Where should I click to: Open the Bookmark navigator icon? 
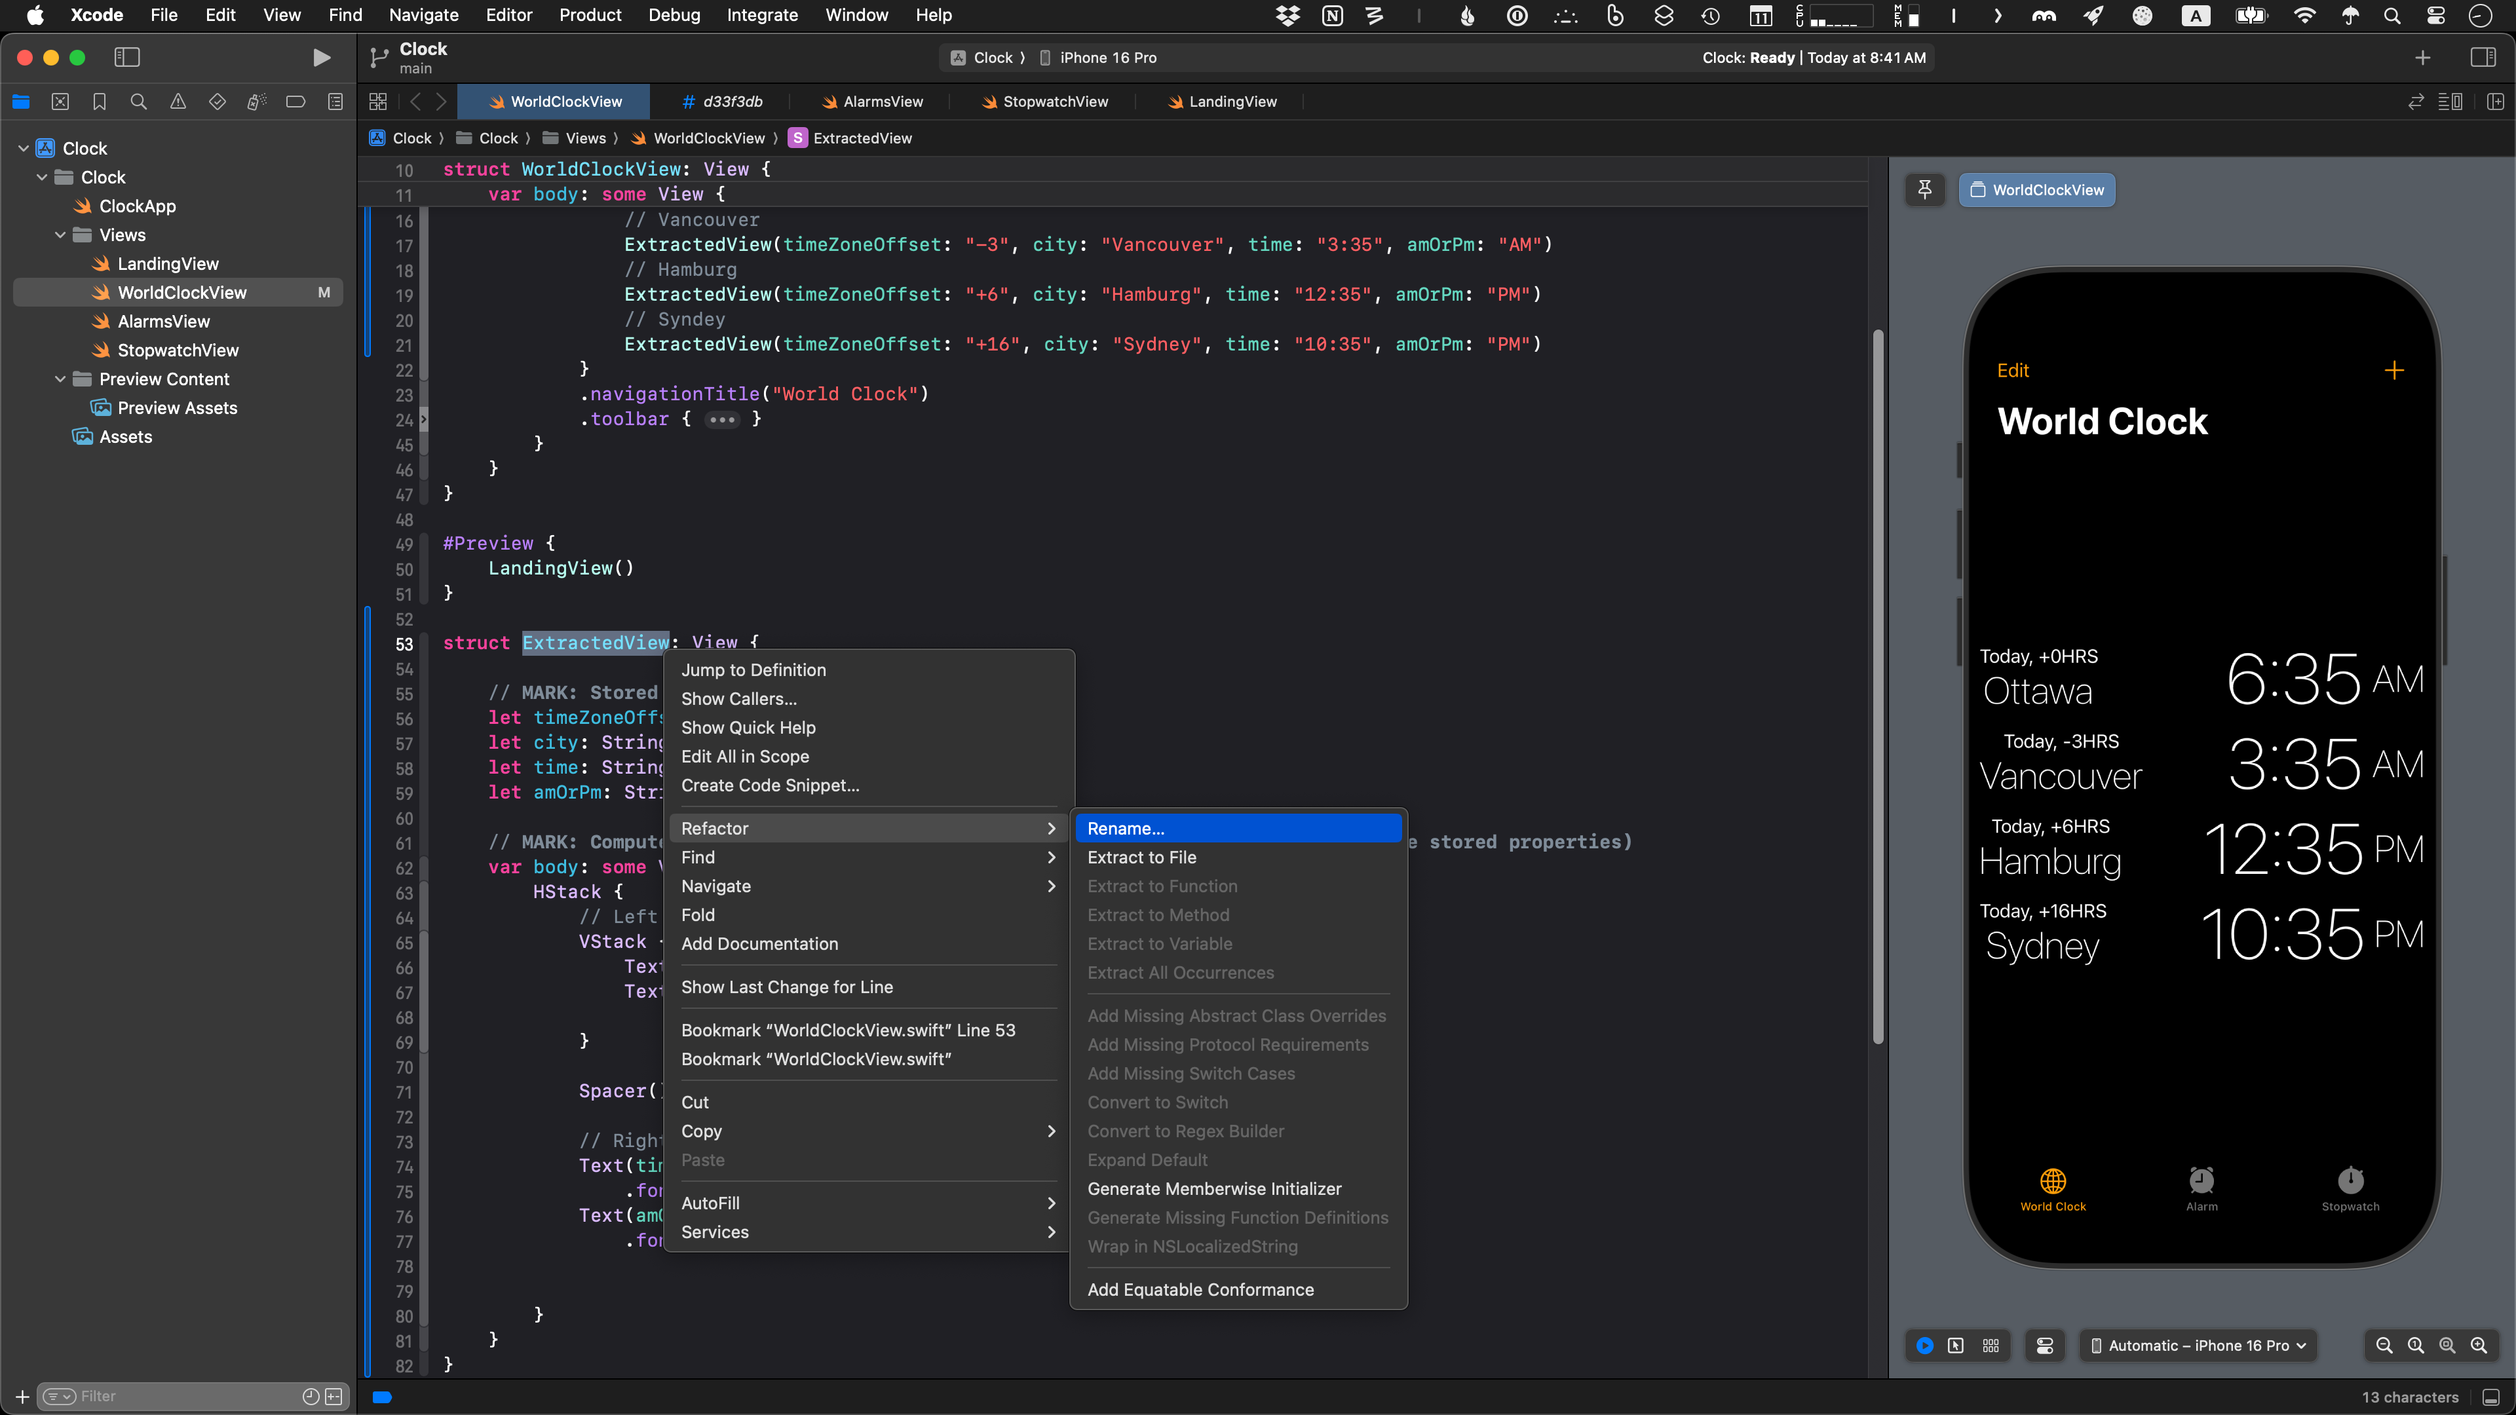coord(99,102)
